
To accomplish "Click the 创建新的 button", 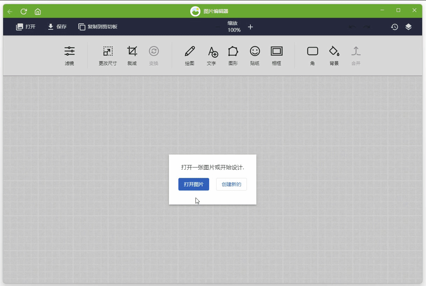I will click(x=232, y=184).
